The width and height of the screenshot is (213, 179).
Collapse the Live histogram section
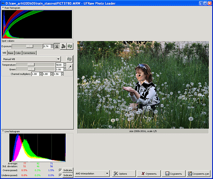click(3, 131)
